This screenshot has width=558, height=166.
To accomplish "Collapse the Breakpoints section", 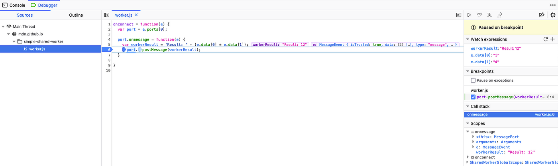I will (468, 72).
